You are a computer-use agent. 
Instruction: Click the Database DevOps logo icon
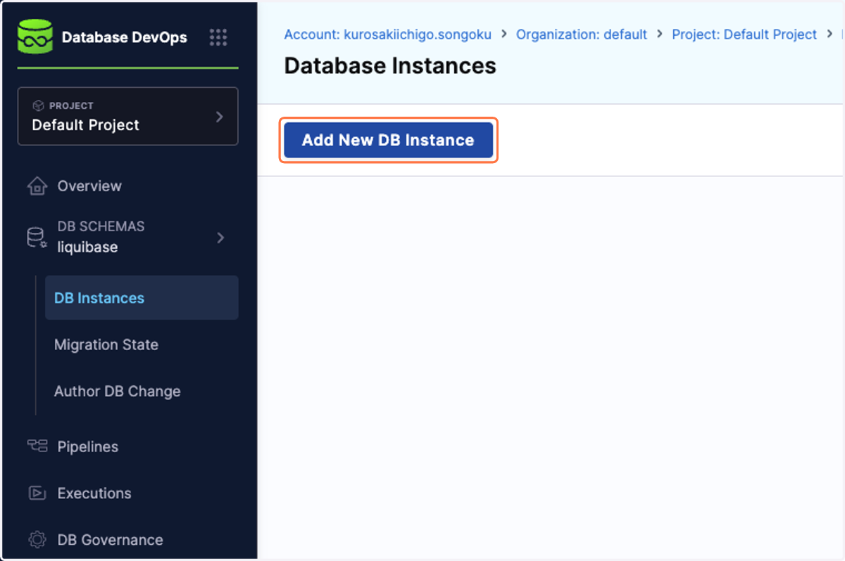pos(35,37)
